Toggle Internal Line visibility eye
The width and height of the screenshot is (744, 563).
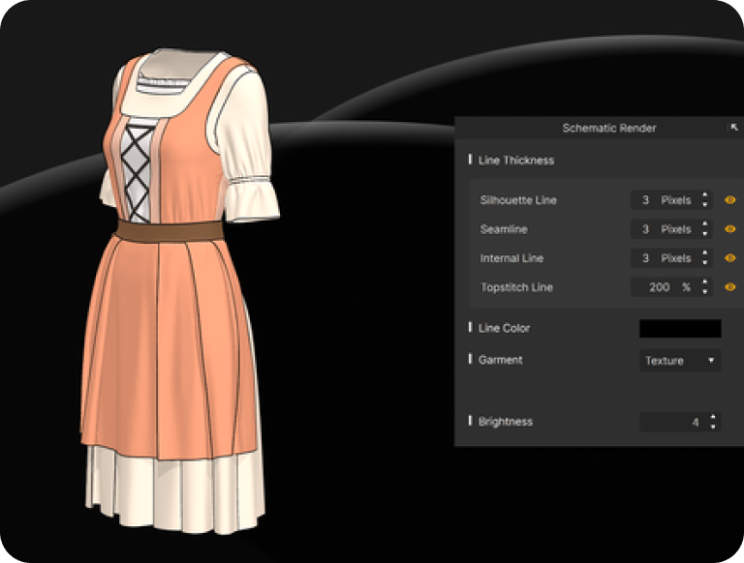click(730, 258)
